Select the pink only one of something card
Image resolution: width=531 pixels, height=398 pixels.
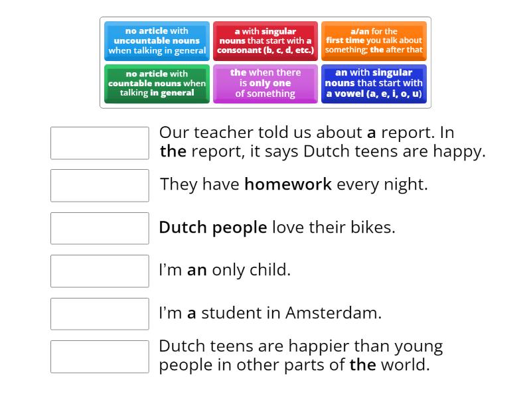coord(265,84)
